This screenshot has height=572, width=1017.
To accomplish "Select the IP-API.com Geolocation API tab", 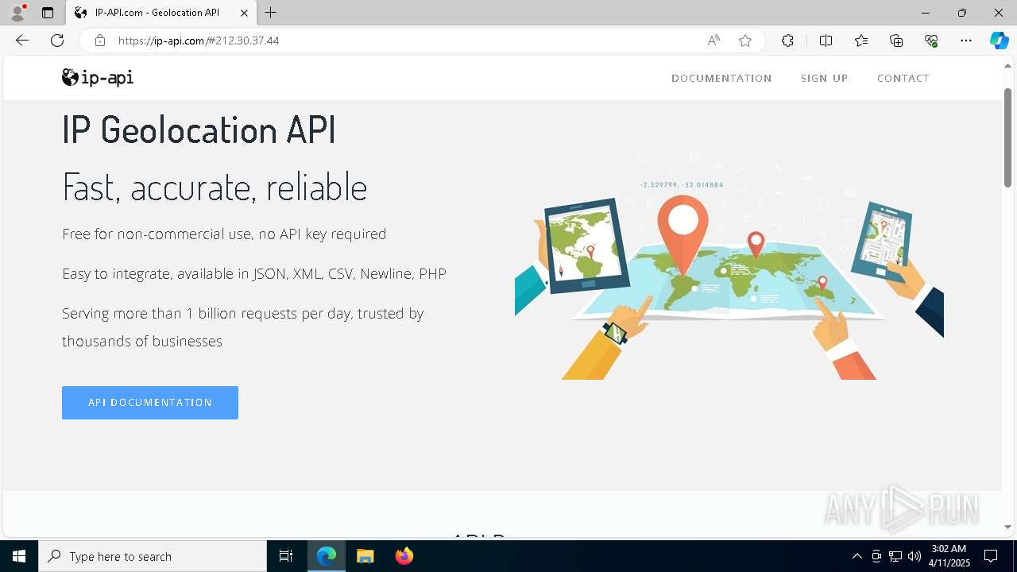I will tap(161, 13).
